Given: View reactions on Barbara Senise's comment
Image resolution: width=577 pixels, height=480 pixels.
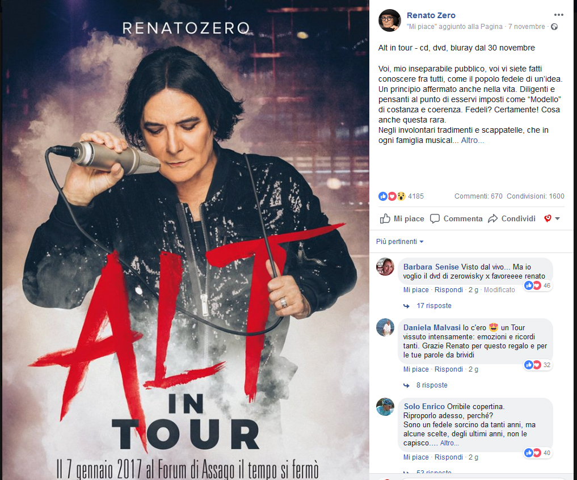Looking at the screenshot, I should coord(538,285).
